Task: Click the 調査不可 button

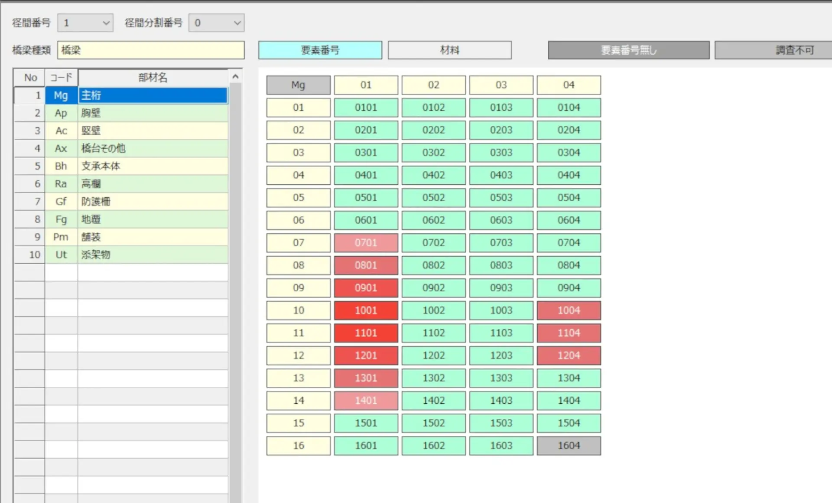Action: 773,50
